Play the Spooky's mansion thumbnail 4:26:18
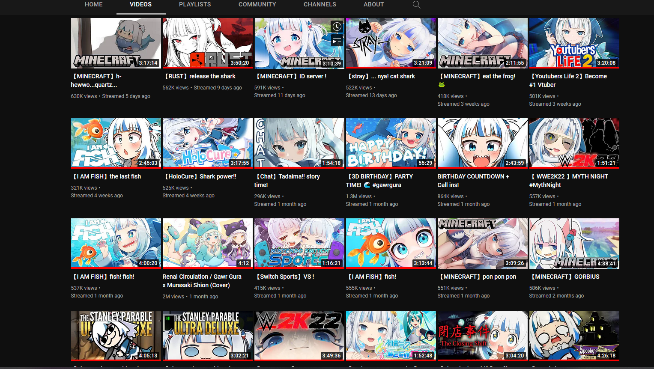Viewport: 654px width, 369px height. point(574,336)
